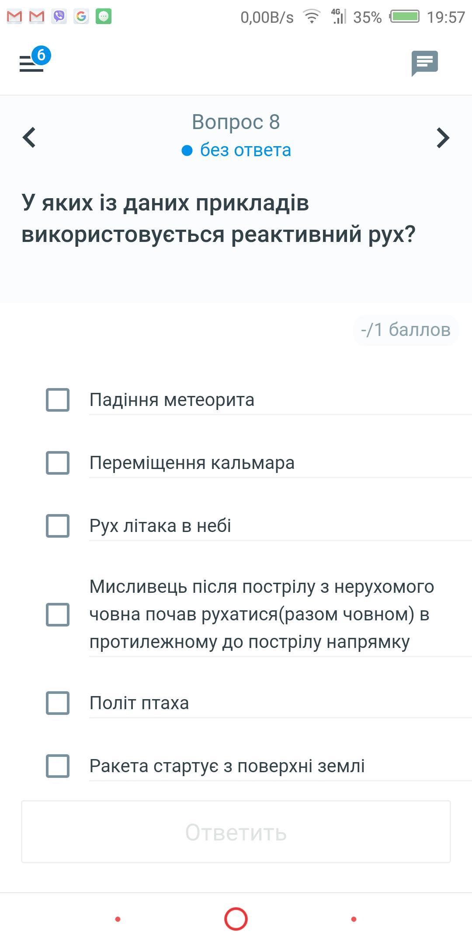Click the 'Ответить' submit button
472x945 pixels.
click(236, 832)
